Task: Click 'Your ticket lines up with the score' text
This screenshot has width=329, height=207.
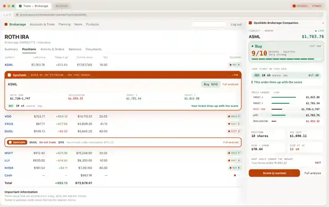Action: point(215,106)
